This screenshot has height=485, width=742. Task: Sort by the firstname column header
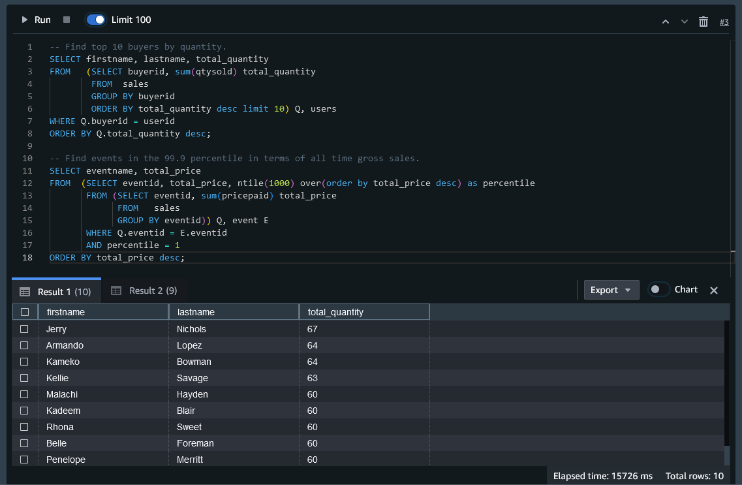click(103, 312)
